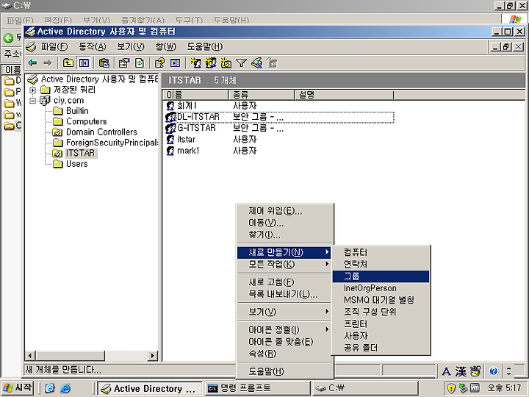Click the Refresh toolbar icon
This screenshot has height=397, width=529.
140,63
